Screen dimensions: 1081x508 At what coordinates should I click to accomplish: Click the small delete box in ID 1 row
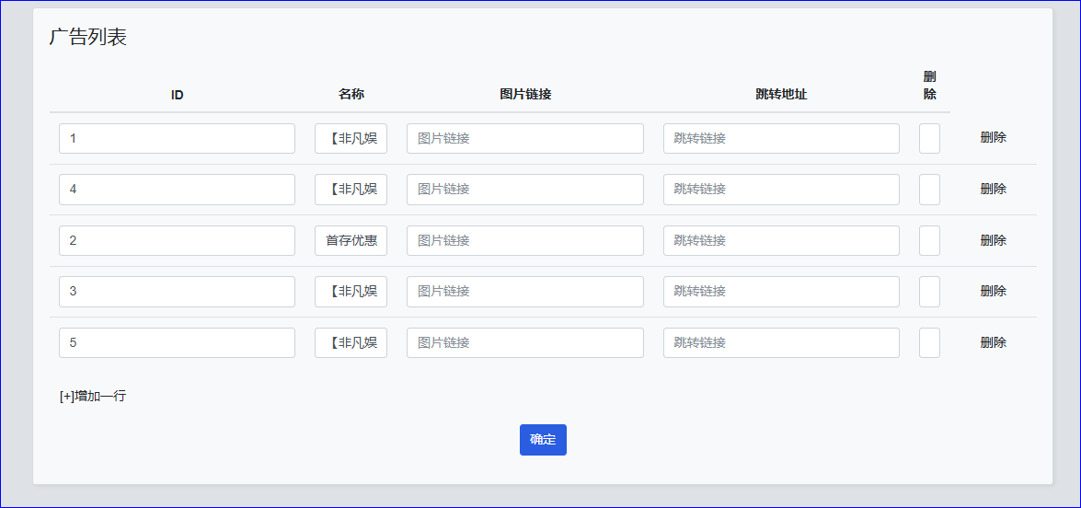(x=929, y=139)
